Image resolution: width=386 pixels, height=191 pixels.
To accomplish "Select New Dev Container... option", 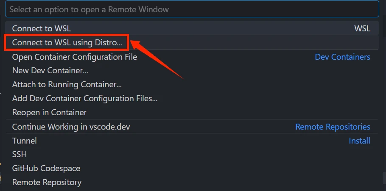I will pos(50,71).
